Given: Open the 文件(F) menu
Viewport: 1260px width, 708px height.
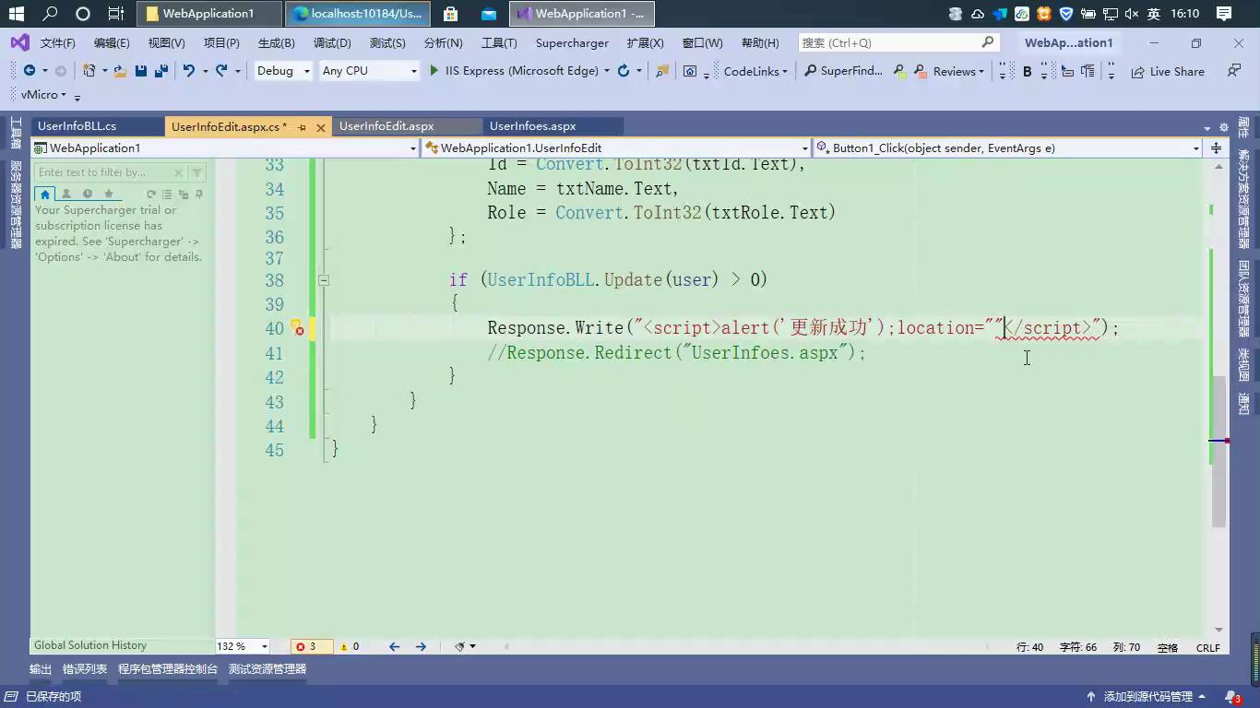Looking at the screenshot, I should pyautogui.click(x=57, y=42).
